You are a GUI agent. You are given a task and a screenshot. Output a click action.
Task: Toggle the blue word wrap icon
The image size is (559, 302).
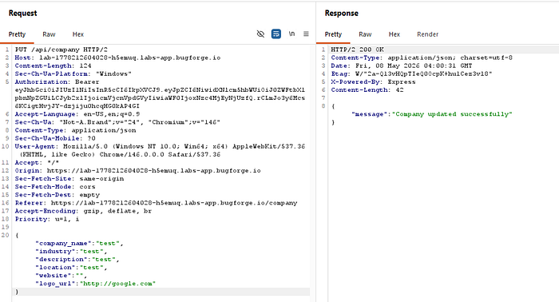click(276, 34)
